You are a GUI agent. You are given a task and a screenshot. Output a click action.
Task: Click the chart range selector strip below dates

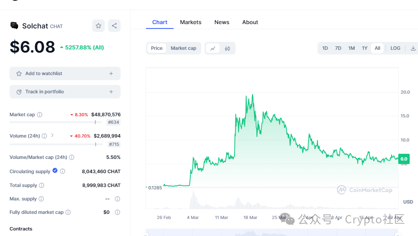(272, 232)
